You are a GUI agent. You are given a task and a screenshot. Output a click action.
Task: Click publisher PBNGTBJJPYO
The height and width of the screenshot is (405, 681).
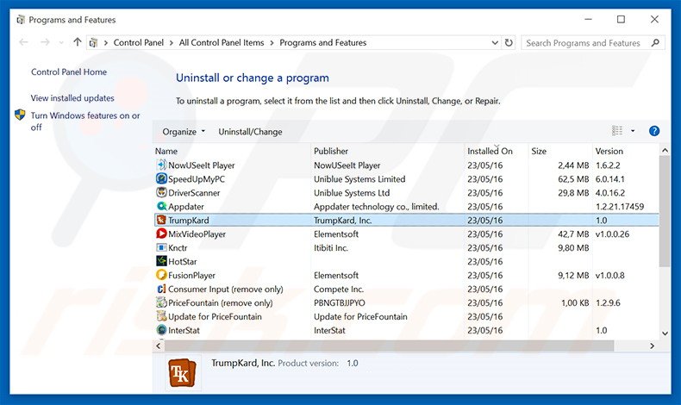(x=339, y=303)
